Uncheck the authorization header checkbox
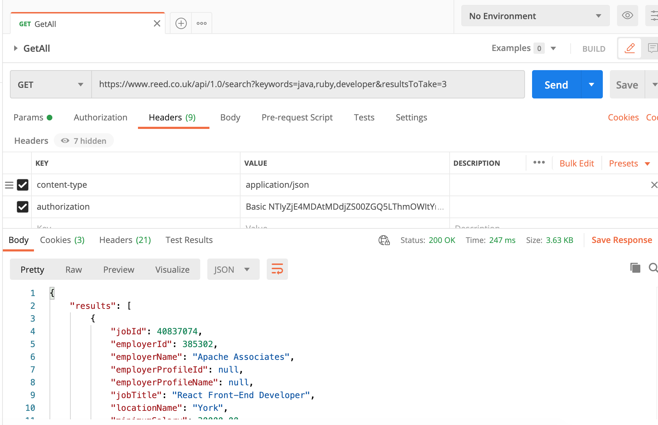The width and height of the screenshot is (658, 425). [23, 207]
